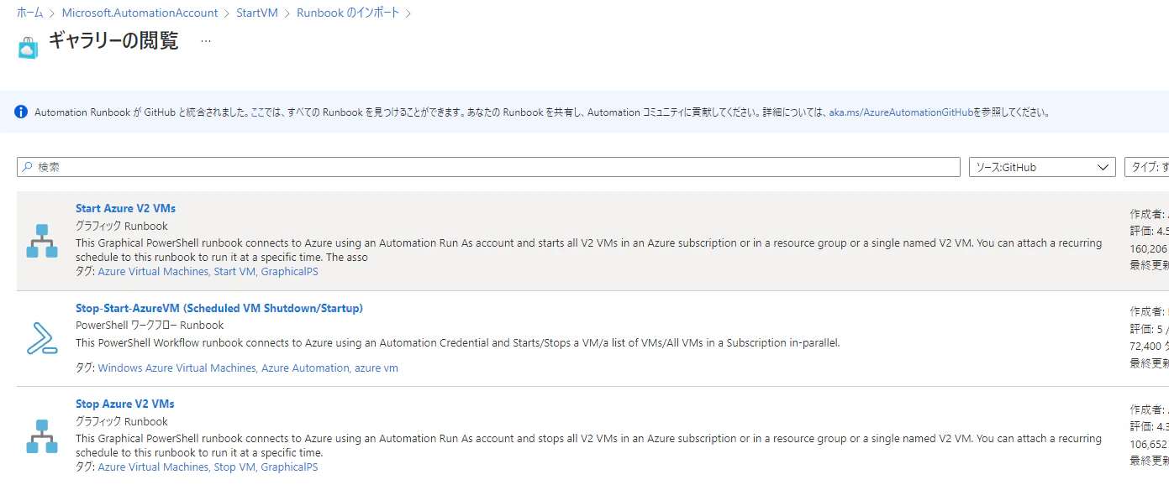
Task: Click グラフィック Runbook label under Stop Azure V2 VMs
Action: pyautogui.click(x=122, y=421)
